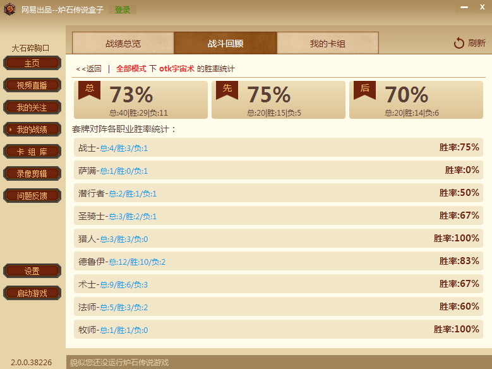The width and height of the screenshot is (492, 369).
Task: Select the 萨满 stats row
Action: pos(279,170)
